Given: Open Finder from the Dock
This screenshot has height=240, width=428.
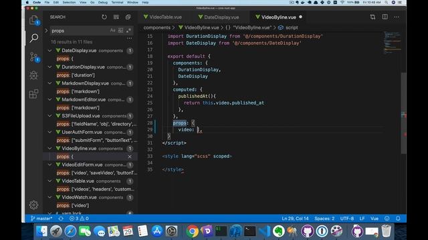Looking at the screenshot, I should tap(41, 231).
